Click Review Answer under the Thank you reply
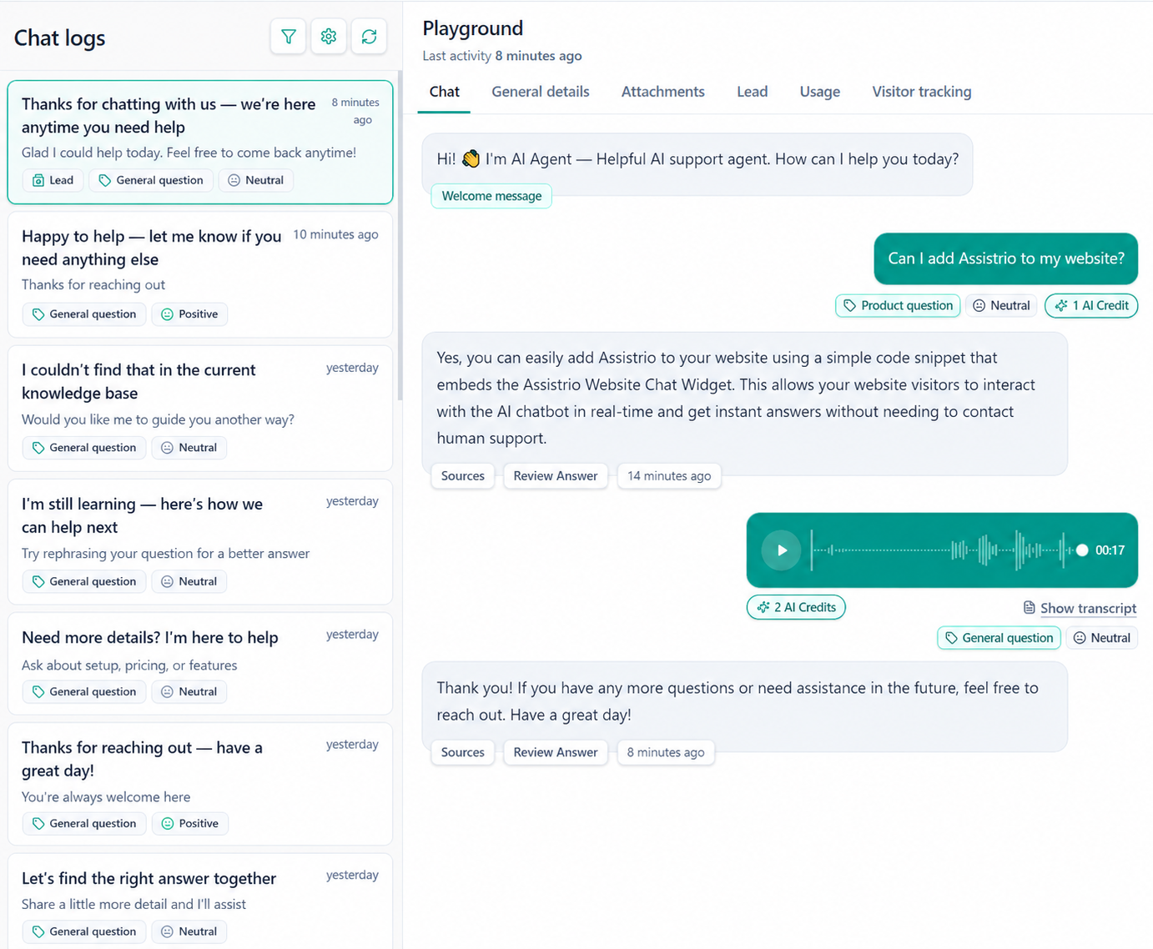 pos(556,752)
